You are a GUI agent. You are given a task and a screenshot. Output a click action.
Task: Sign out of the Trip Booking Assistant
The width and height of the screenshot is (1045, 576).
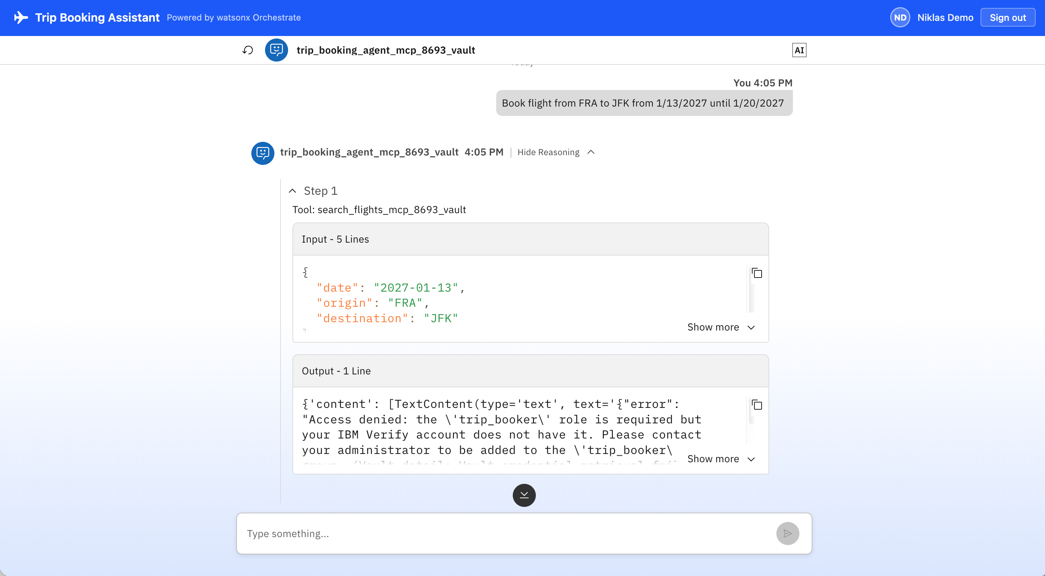click(x=1007, y=17)
